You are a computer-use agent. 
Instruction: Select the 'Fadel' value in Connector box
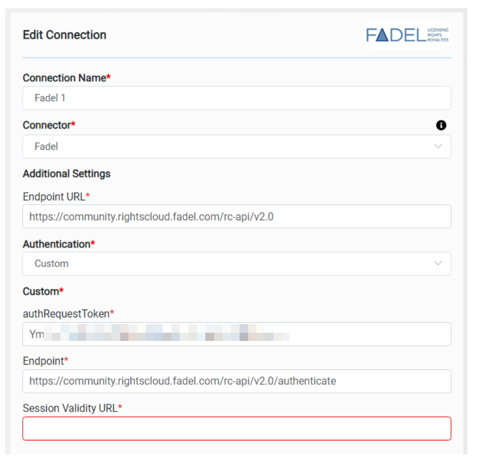(x=46, y=146)
